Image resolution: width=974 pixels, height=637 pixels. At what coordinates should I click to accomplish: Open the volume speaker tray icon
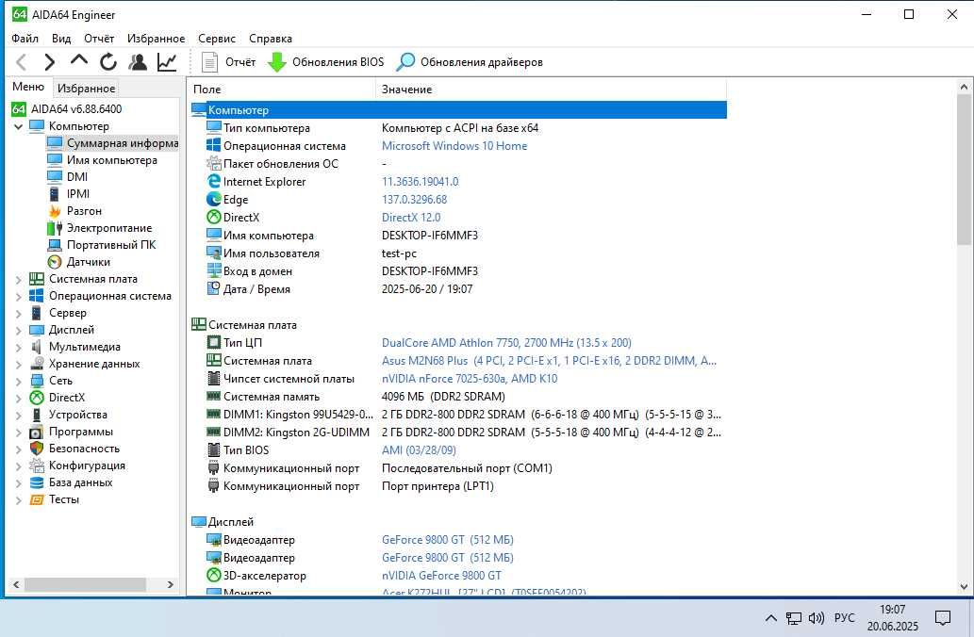click(x=817, y=618)
